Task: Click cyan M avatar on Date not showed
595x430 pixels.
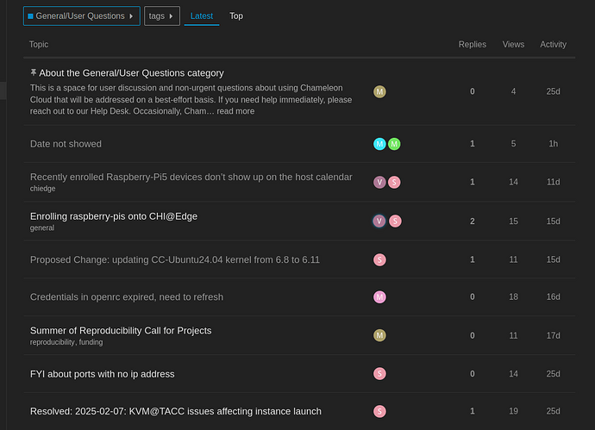Action: [x=379, y=144]
